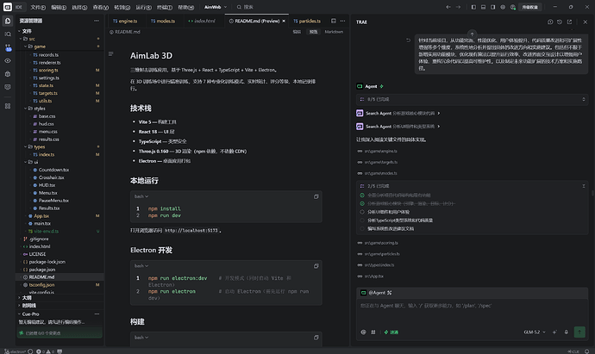
Task: Send the chat message with green arrow
Action: [x=579, y=332]
